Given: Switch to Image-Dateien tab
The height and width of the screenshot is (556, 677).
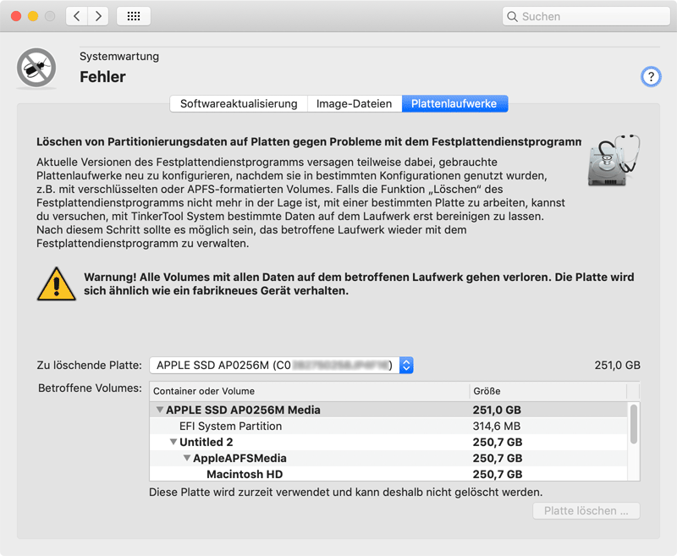Looking at the screenshot, I should click(x=354, y=103).
